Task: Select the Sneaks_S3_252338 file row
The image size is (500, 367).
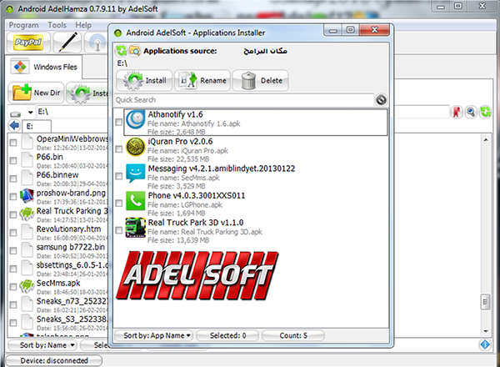Action: [x=58, y=323]
